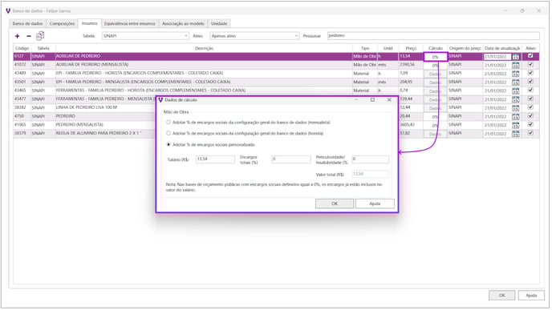Select encargos sociais do banco de dados (mensalista) option
The image size is (552, 310).
coord(168,123)
